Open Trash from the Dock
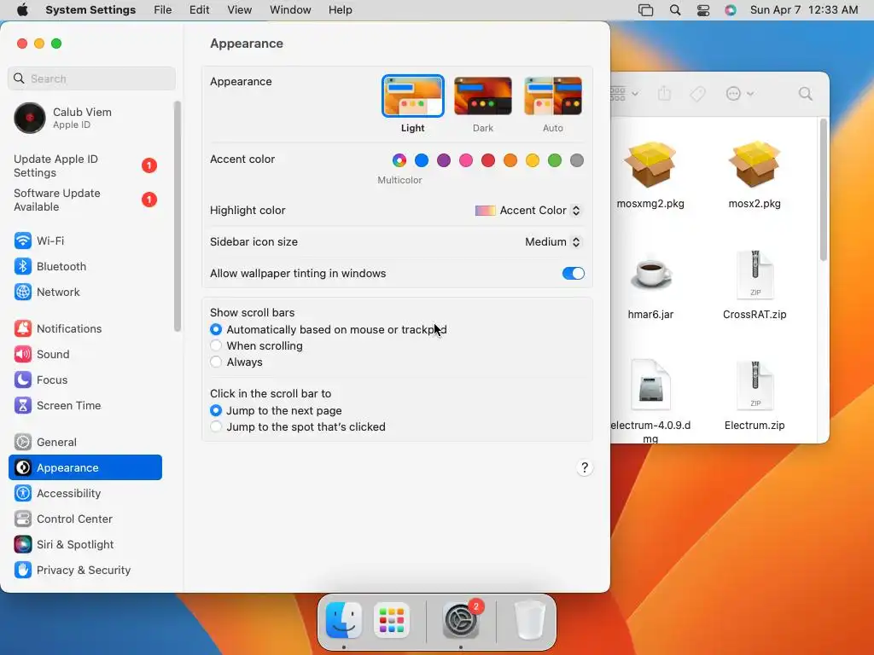874x655 pixels. [x=529, y=619]
